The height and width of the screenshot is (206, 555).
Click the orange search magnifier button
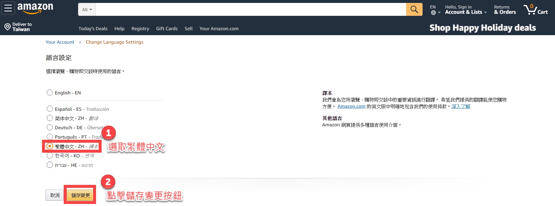[x=414, y=9]
